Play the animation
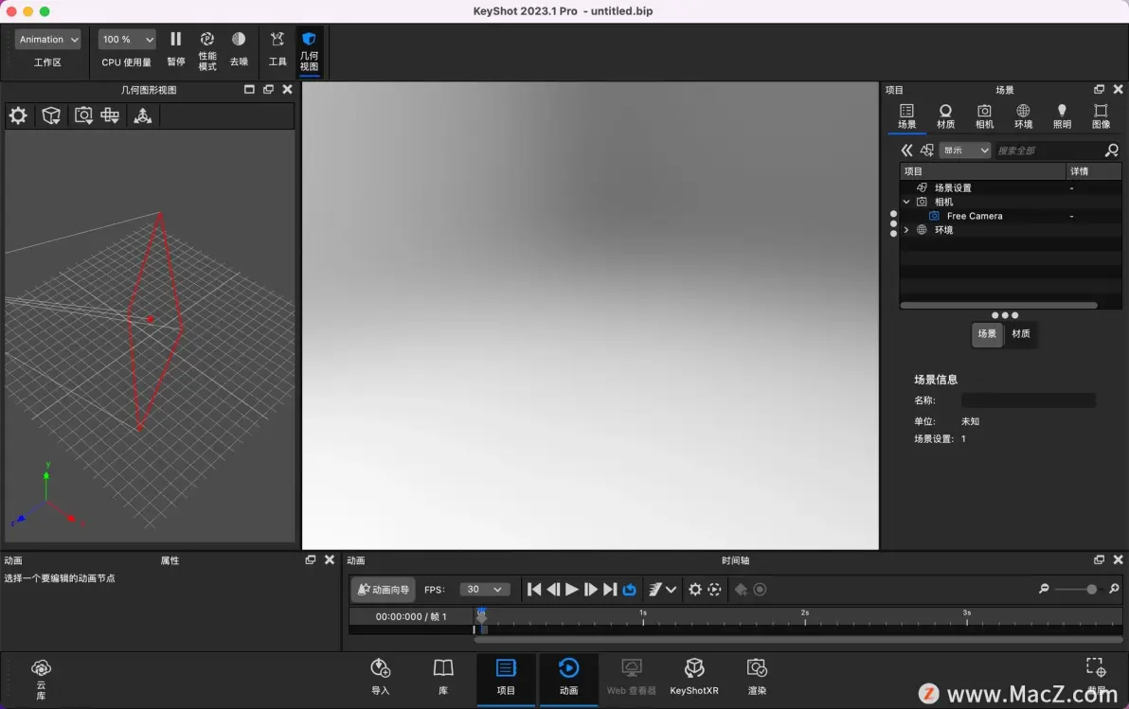 click(572, 590)
